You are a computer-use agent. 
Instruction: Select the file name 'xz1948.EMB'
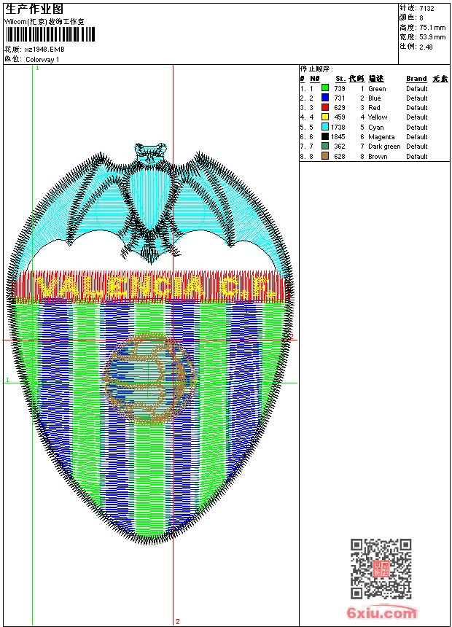coord(44,50)
